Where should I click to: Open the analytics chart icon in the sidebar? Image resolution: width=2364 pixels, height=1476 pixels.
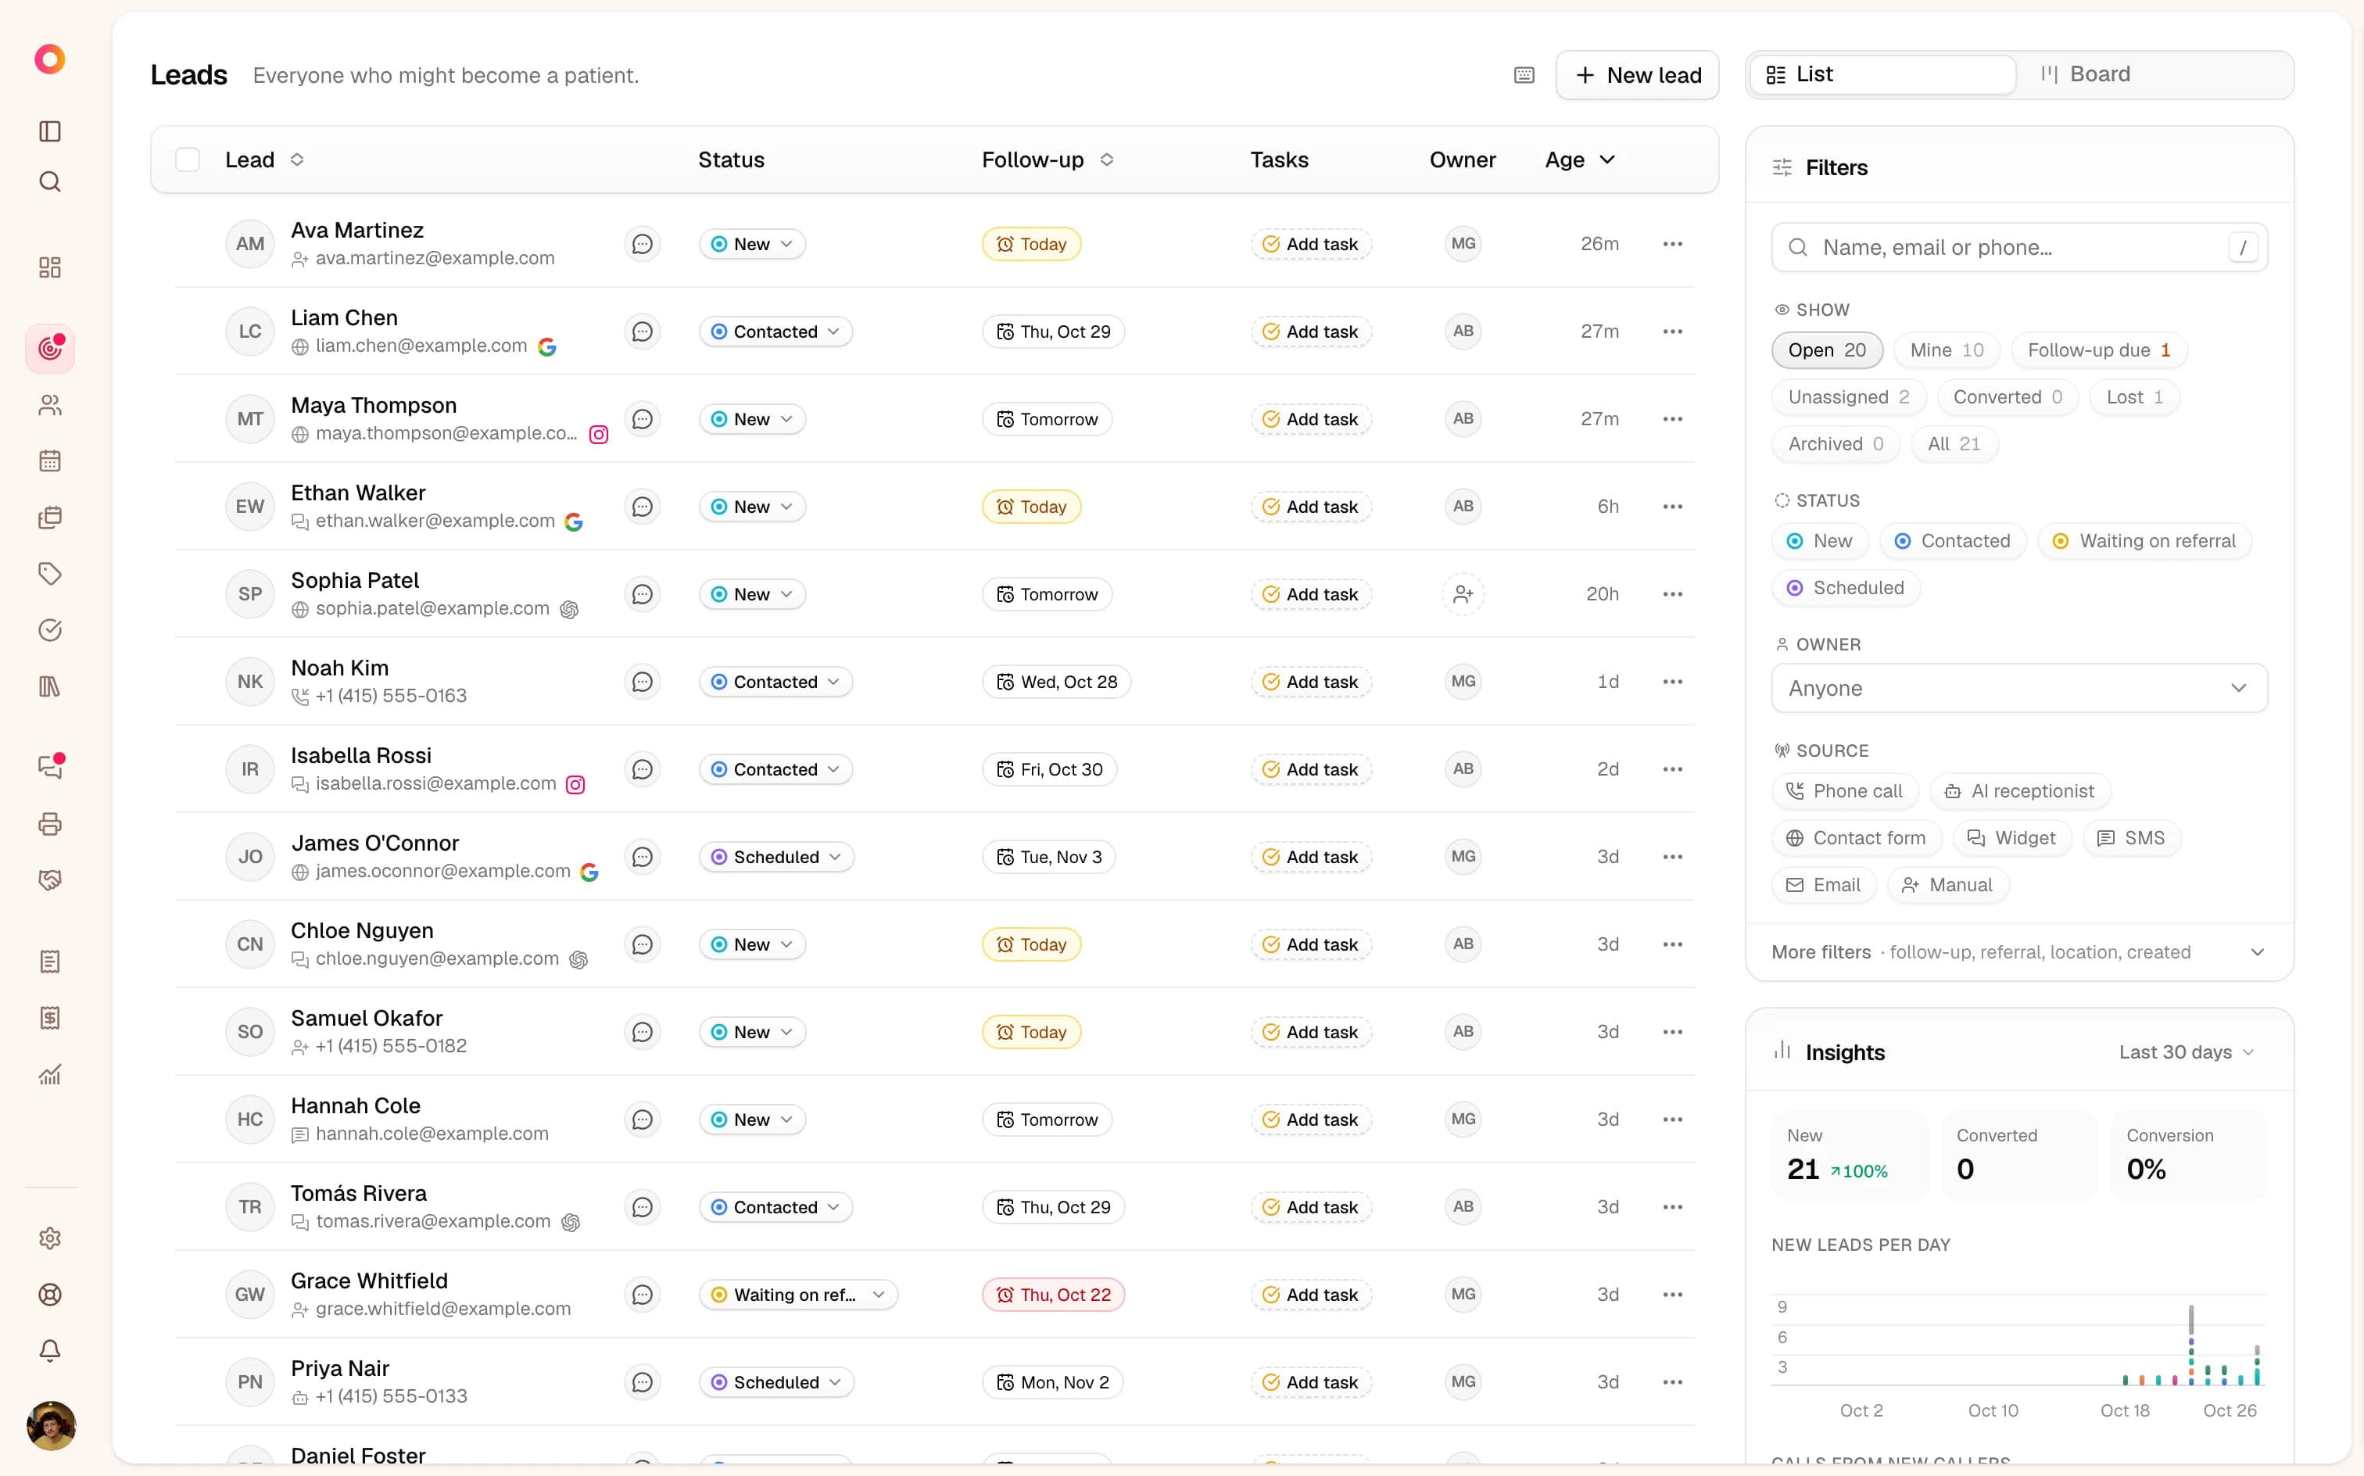(50, 1075)
